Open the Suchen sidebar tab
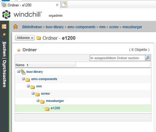The height and width of the screenshot is (132, 156). (x=4, y=49)
